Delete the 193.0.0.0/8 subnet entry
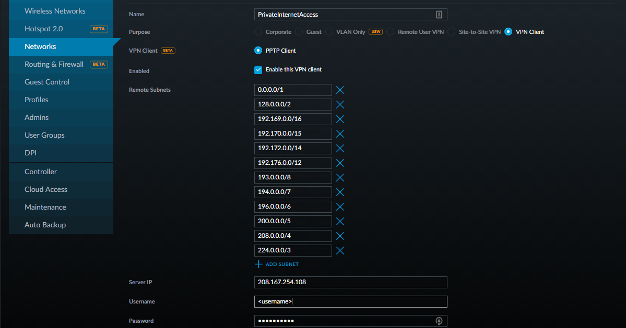Image resolution: width=626 pixels, height=328 pixels. coord(340,177)
